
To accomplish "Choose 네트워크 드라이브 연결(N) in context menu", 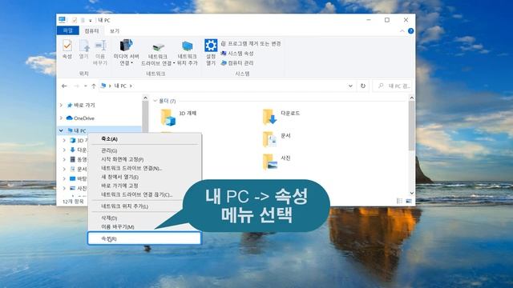I will point(144,168).
